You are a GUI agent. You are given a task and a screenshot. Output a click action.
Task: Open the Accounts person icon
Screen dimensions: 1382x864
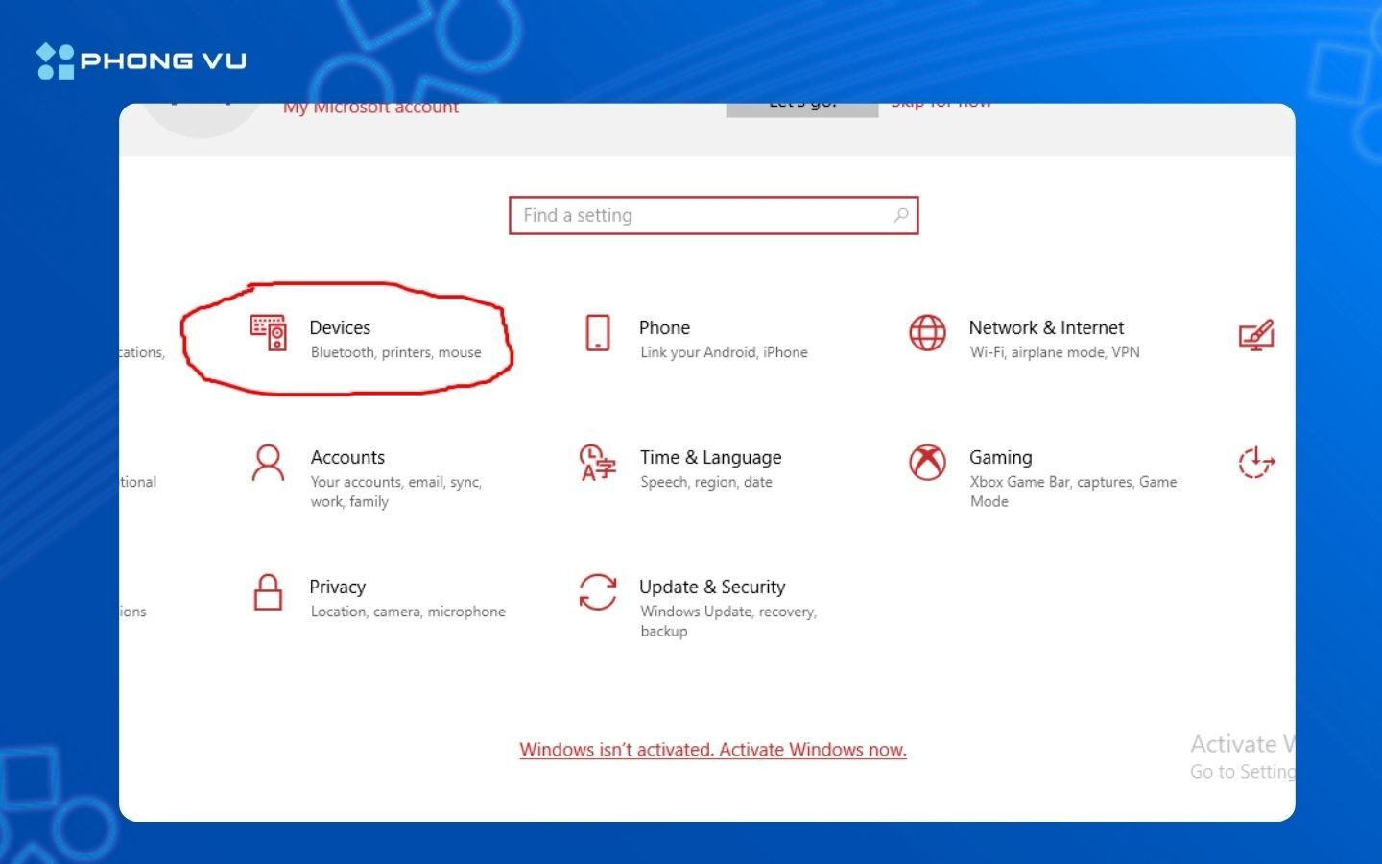pos(268,463)
